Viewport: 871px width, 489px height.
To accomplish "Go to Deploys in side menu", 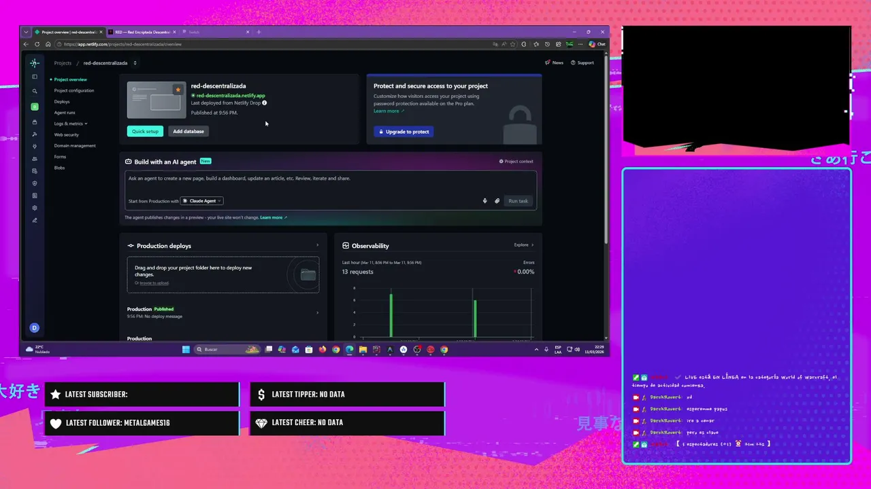I will 62,102.
